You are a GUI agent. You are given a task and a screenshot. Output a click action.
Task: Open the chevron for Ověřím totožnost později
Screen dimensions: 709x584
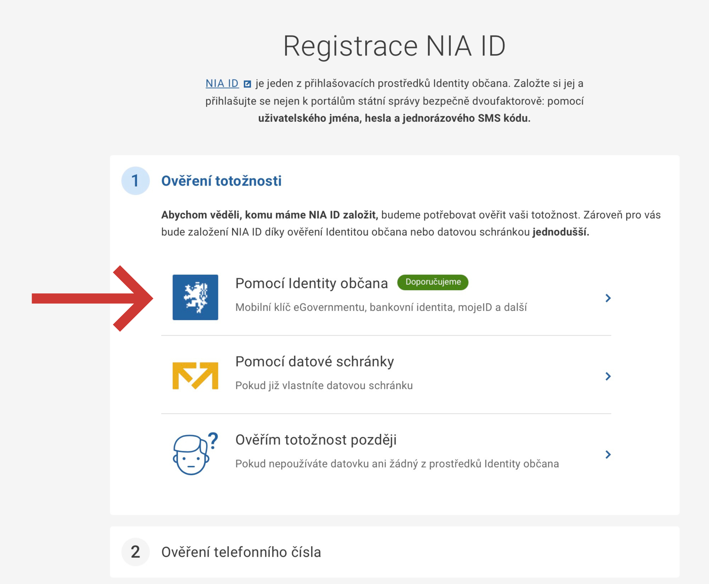[x=608, y=454]
